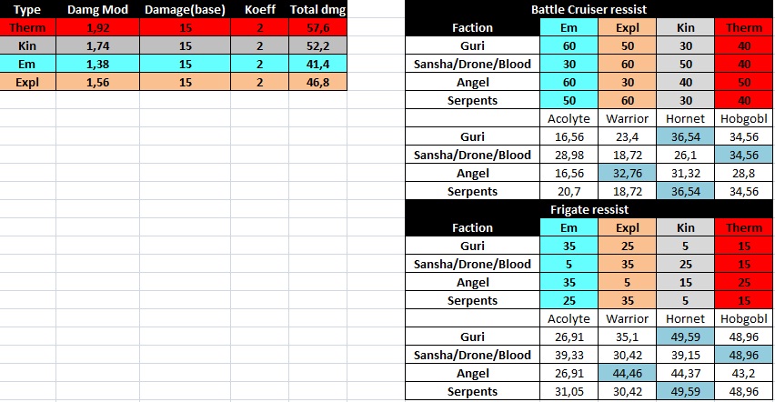Select Frigate Sansha/Drone/Blood Acolyte value 39,33
This screenshot has width=775, height=402.
point(569,355)
